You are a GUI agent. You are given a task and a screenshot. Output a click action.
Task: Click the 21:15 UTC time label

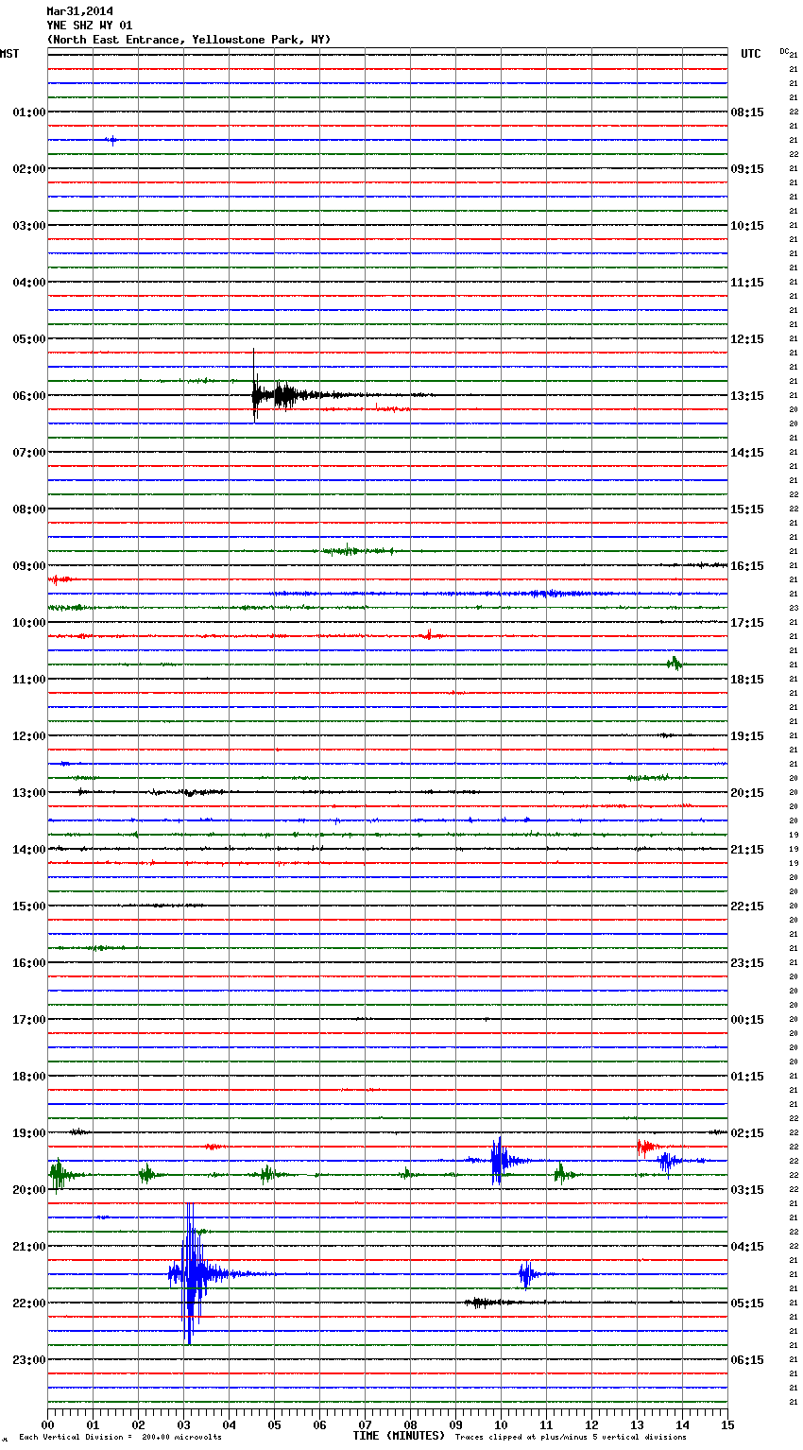[x=747, y=850]
